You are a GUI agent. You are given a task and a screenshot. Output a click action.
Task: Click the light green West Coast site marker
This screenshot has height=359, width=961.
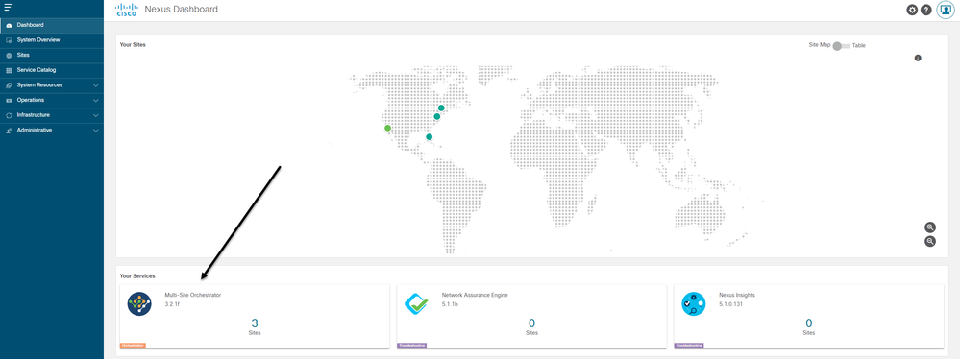pyautogui.click(x=387, y=128)
